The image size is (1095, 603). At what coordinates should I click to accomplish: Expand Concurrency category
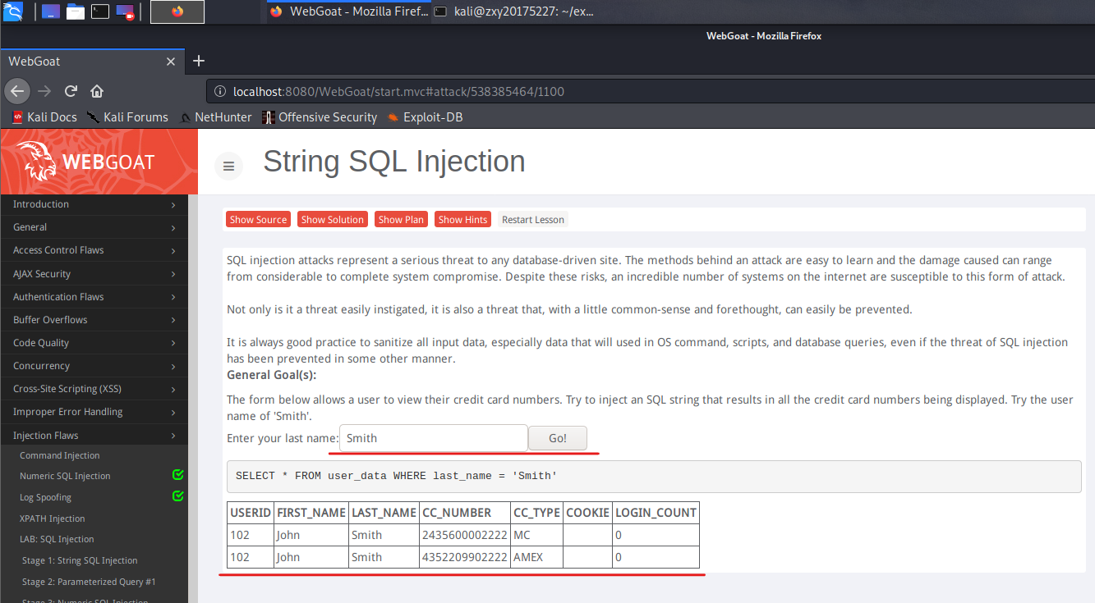pos(94,366)
